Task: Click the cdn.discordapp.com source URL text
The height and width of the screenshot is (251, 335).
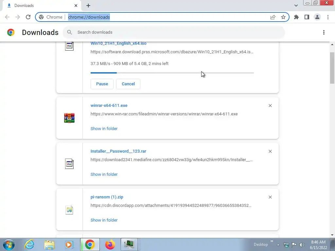Action: (x=171, y=206)
